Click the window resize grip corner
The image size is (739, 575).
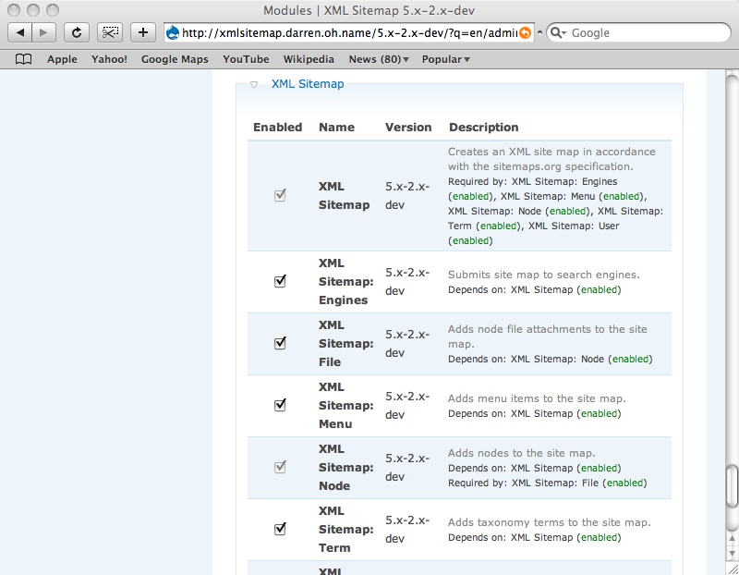[732, 569]
